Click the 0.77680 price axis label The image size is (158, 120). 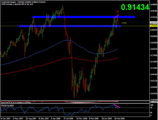(x=154, y=55)
